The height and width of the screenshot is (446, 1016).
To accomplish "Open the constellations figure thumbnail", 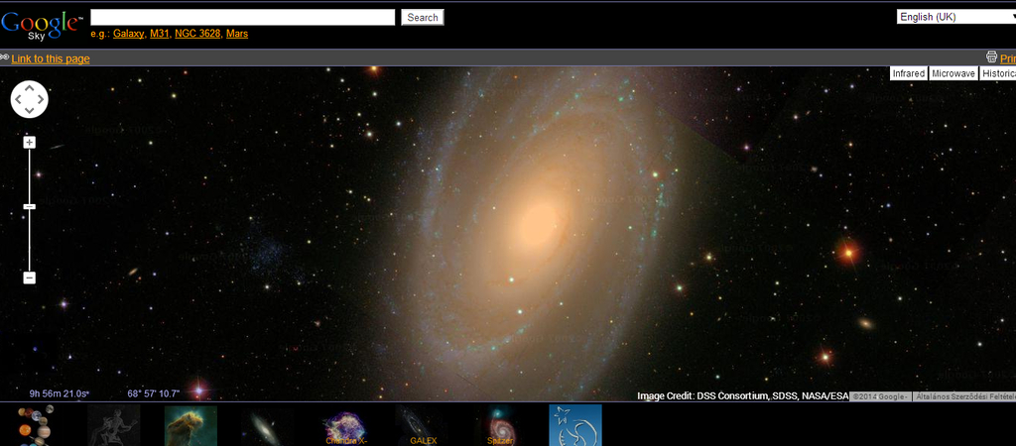I will (114, 425).
